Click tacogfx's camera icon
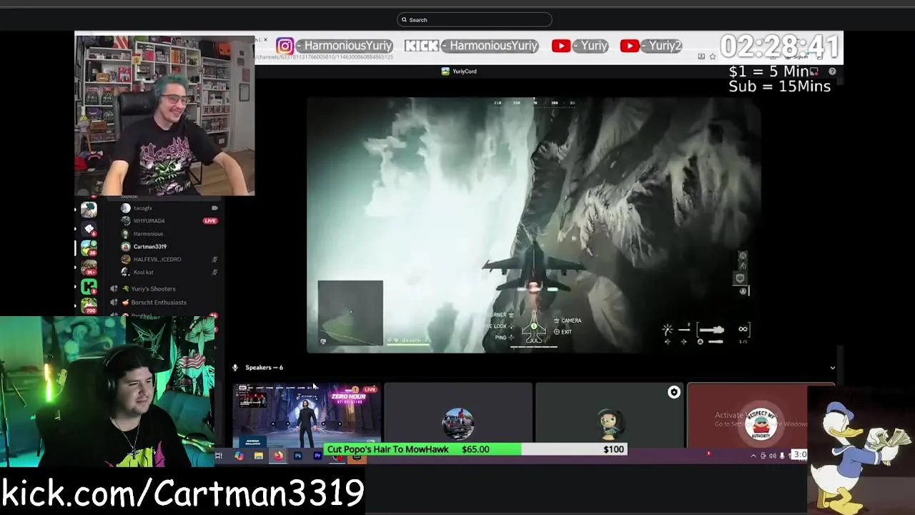Screen dimensions: 915x515 tap(214, 208)
